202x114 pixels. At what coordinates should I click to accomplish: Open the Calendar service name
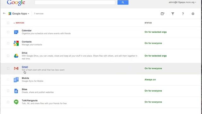click(27, 30)
